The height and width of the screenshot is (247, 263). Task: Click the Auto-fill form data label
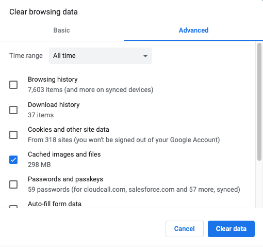(x=55, y=204)
